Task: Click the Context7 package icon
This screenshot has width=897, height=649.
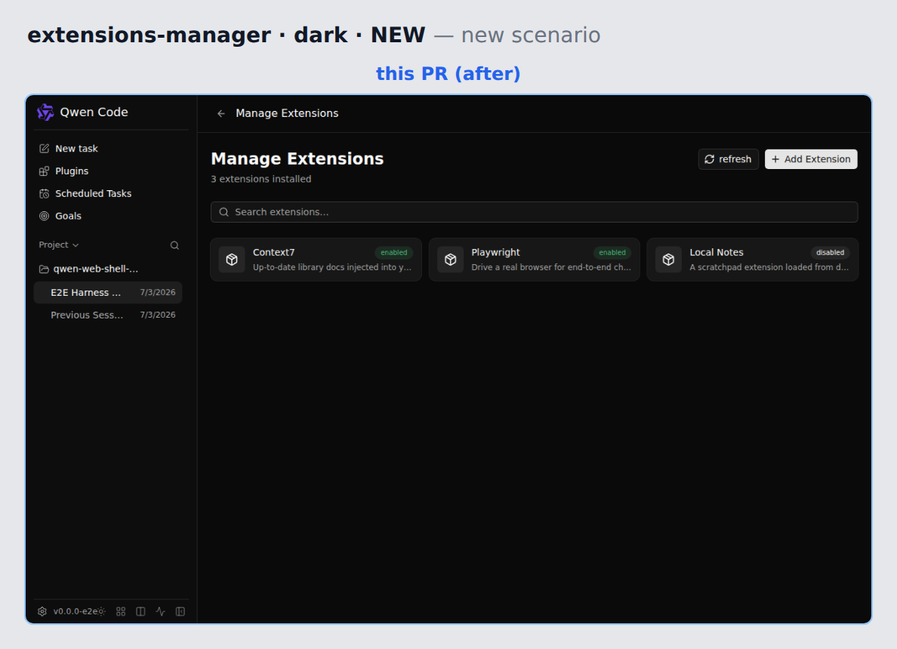Action: 232,260
